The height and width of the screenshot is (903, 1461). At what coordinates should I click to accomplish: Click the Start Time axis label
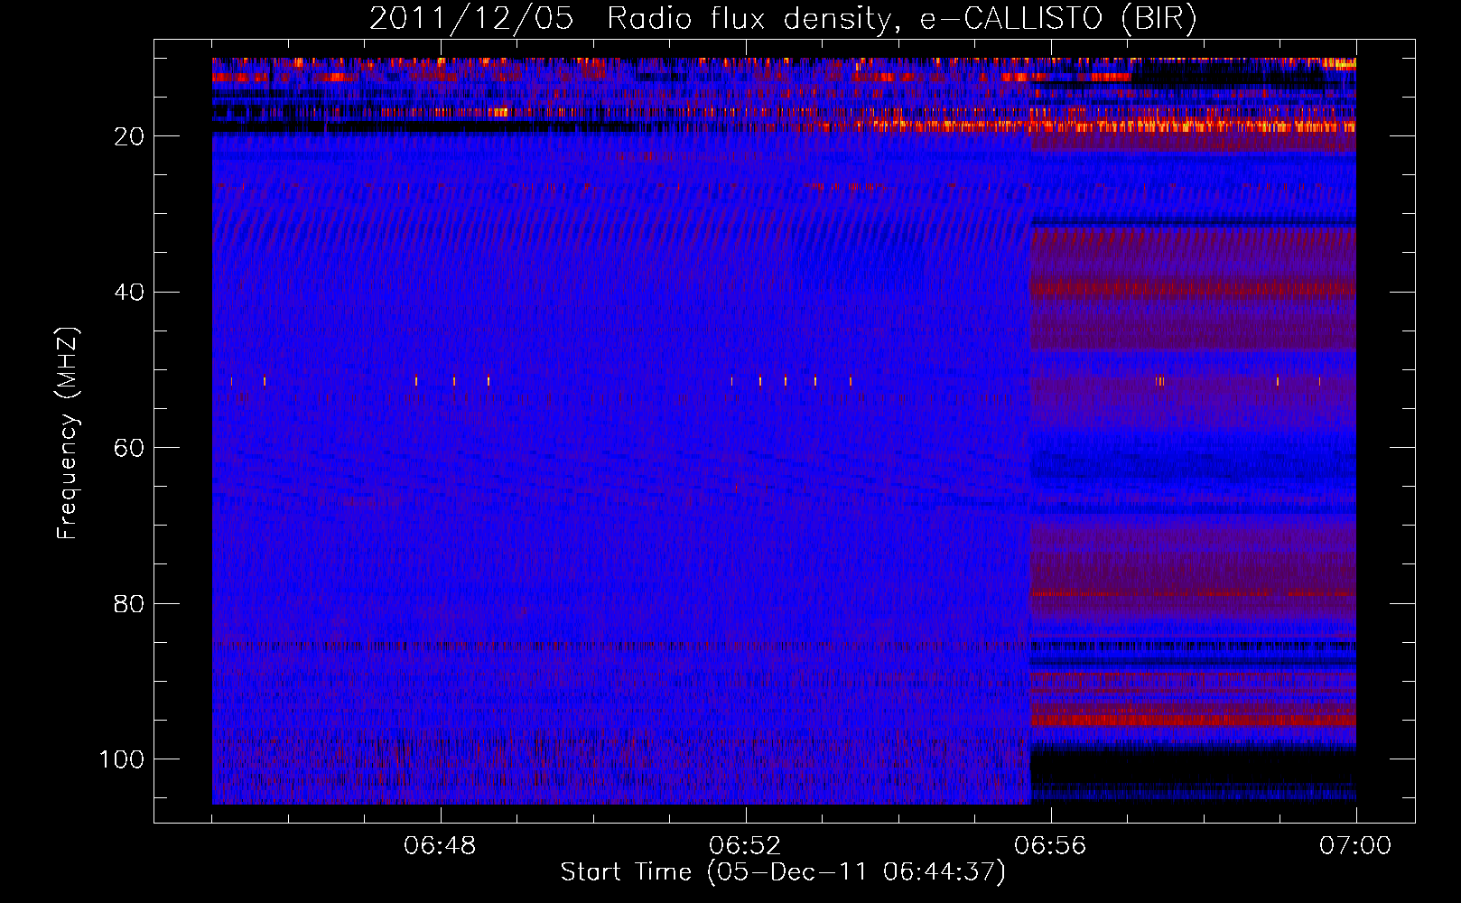pos(783,872)
